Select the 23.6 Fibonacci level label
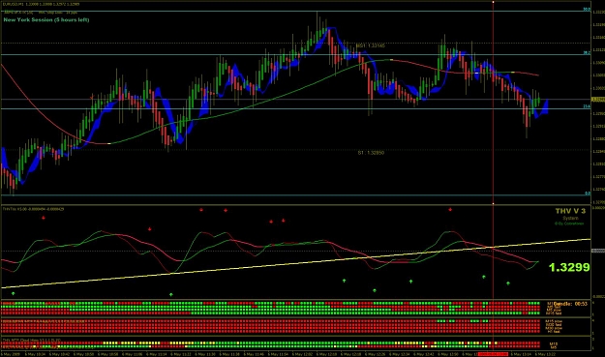 (587, 106)
